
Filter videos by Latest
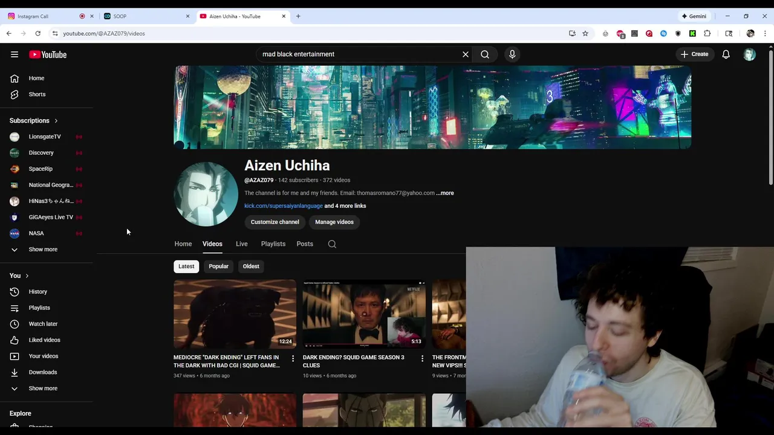(x=186, y=266)
